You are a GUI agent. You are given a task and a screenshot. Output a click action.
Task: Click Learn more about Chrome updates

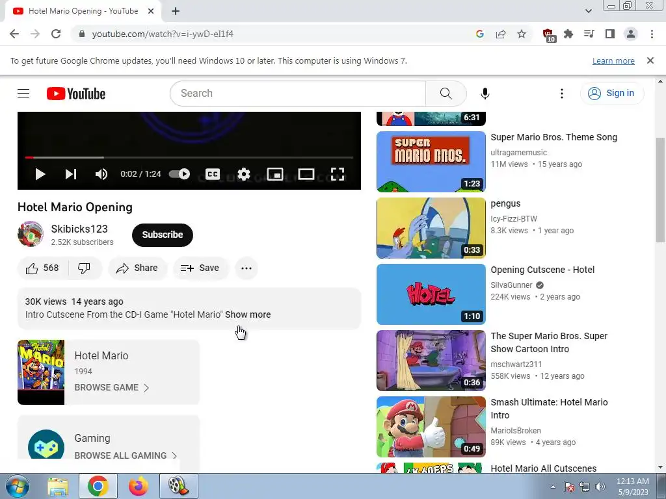click(x=613, y=60)
